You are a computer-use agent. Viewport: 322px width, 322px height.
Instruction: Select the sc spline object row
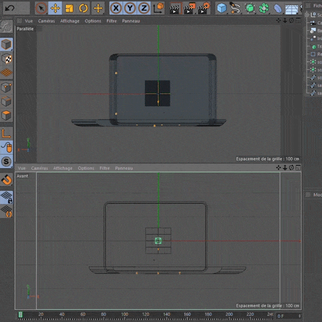[316, 78]
